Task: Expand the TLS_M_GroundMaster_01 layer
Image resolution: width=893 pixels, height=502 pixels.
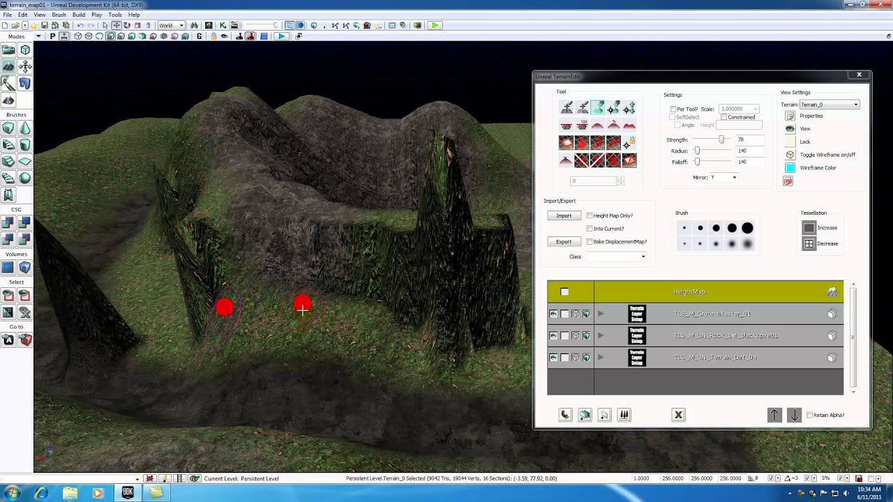Action: point(601,314)
